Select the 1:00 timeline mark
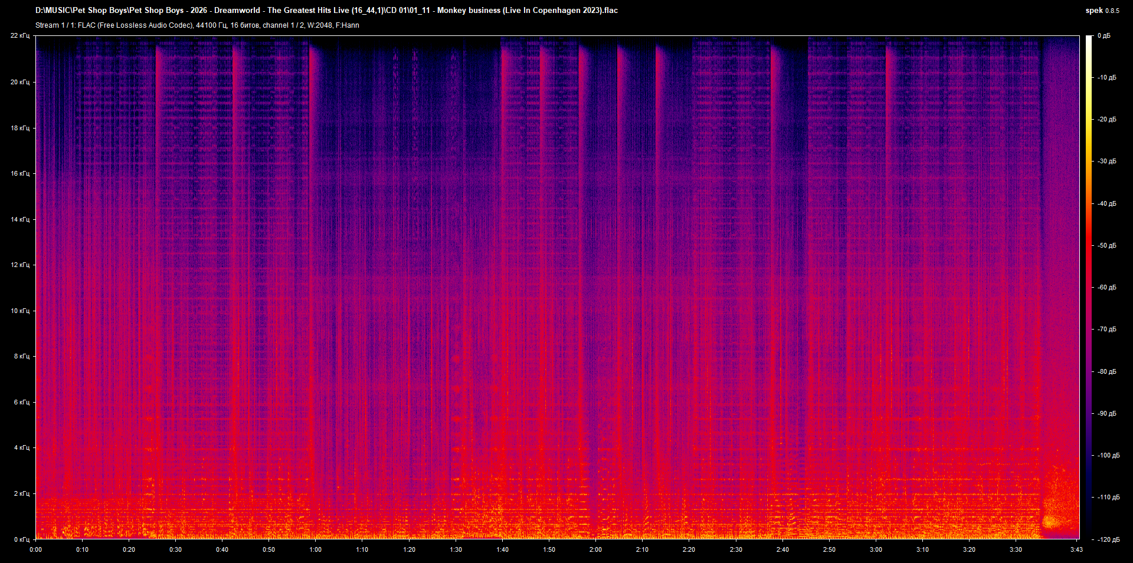 click(x=316, y=549)
